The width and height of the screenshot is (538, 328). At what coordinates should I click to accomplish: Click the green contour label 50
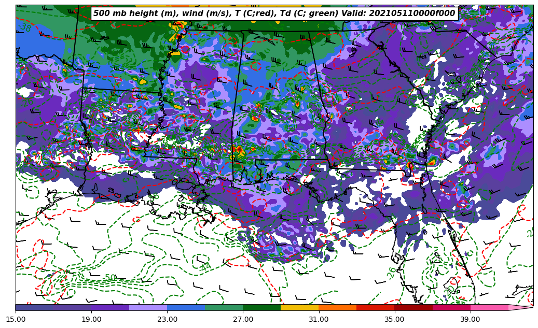[x=110, y=278]
